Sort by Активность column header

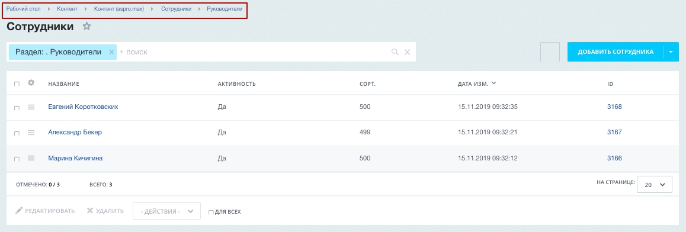(x=236, y=84)
